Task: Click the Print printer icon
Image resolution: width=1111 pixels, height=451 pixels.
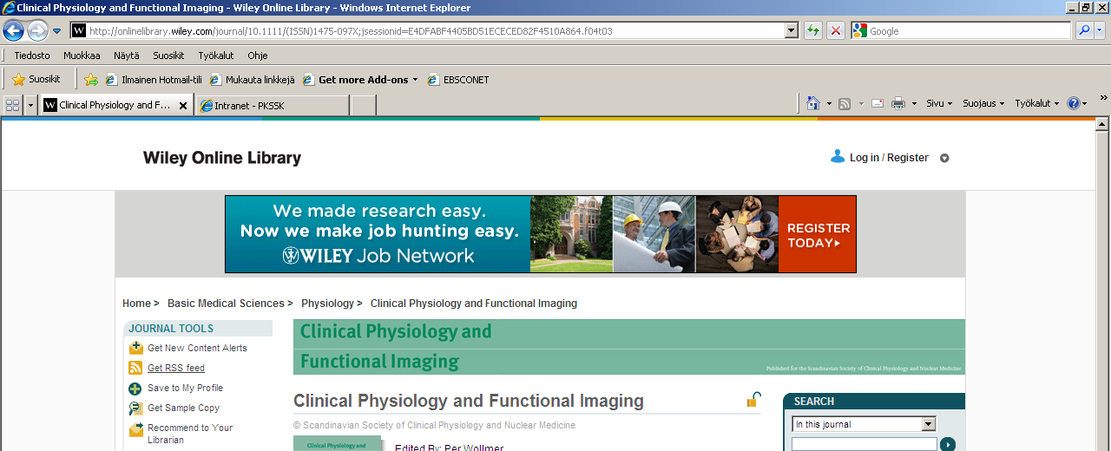Action: (x=898, y=103)
